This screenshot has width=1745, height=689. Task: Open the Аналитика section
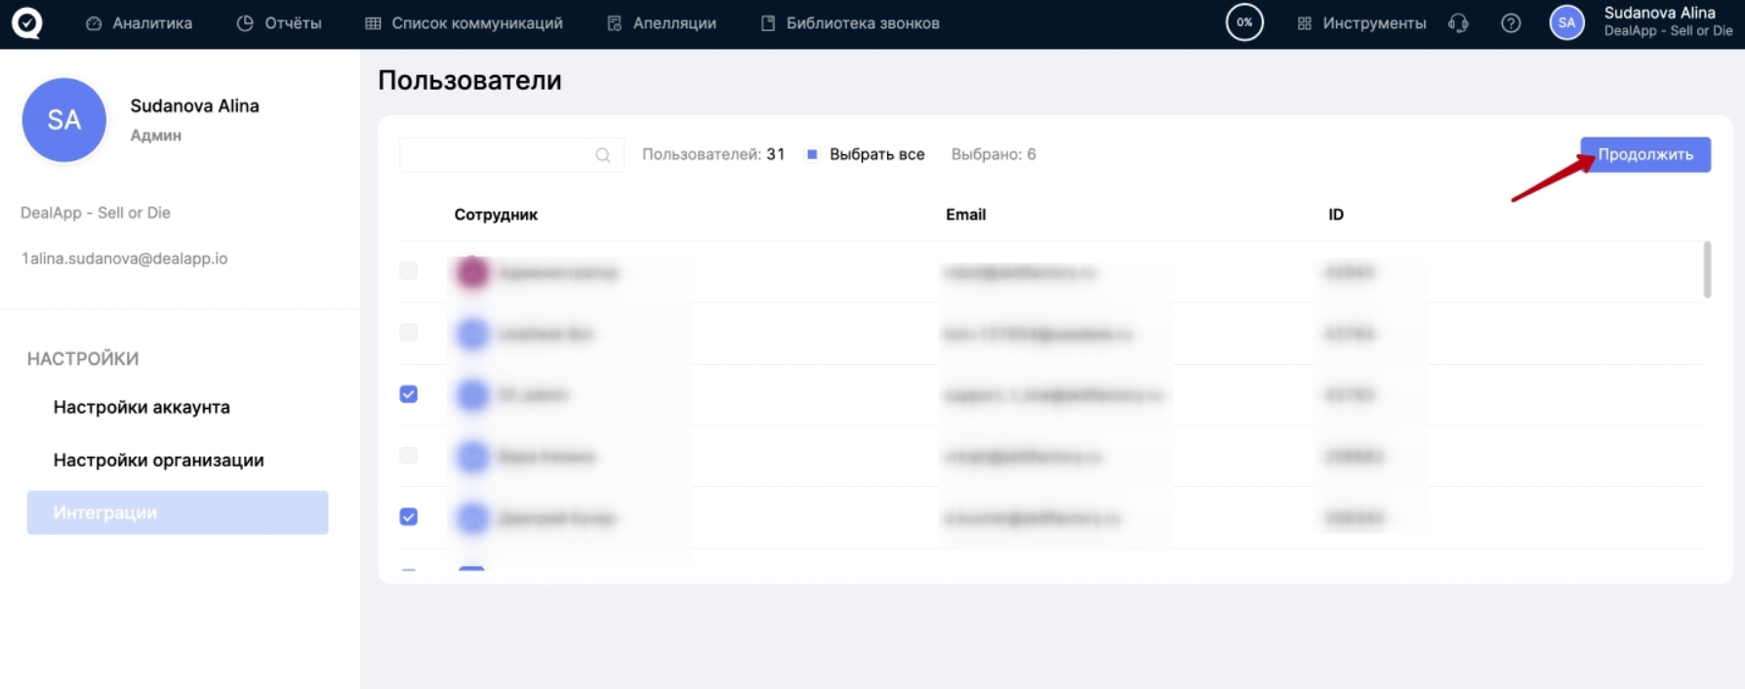pyautogui.click(x=140, y=23)
